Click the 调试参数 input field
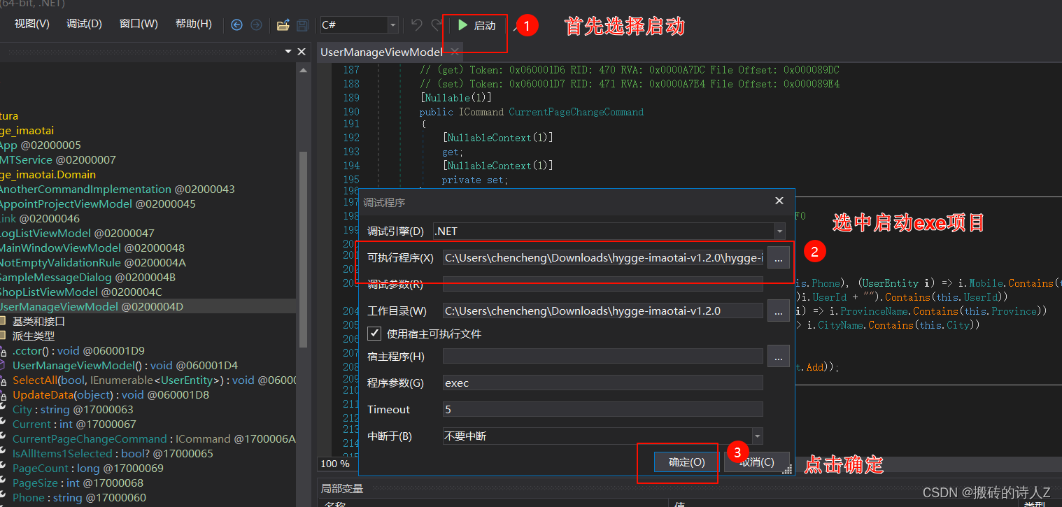Image resolution: width=1062 pixels, height=507 pixels. point(603,284)
